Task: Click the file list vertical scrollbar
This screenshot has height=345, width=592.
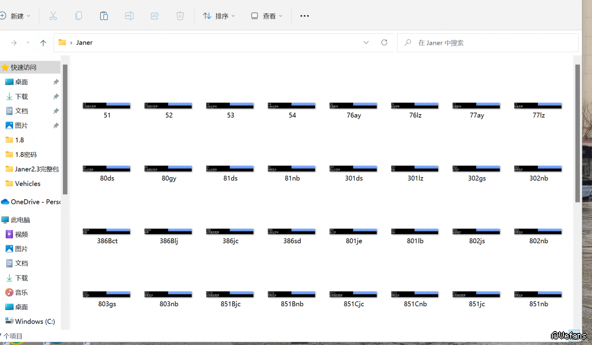Action: coord(577,133)
